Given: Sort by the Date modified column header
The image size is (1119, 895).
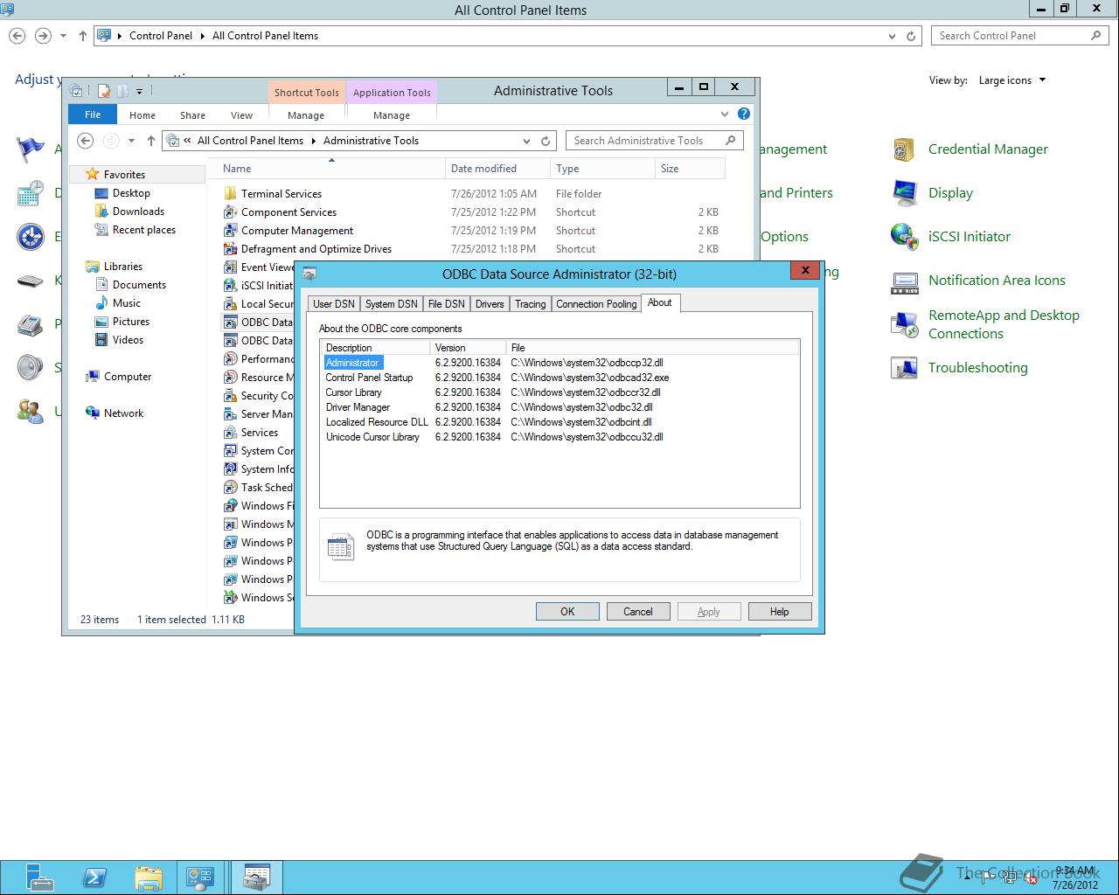Looking at the screenshot, I should tap(497, 169).
